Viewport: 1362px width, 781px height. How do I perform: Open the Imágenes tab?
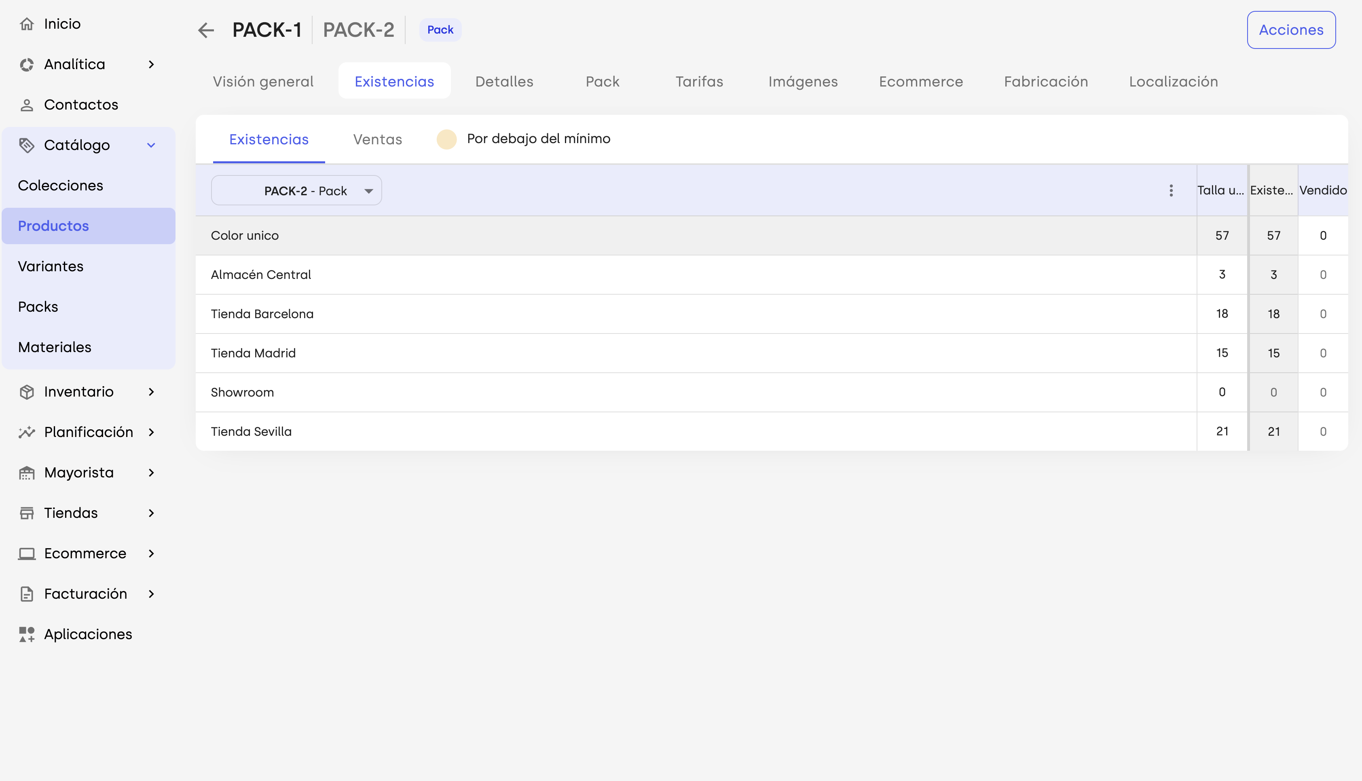(x=803, y=82)
